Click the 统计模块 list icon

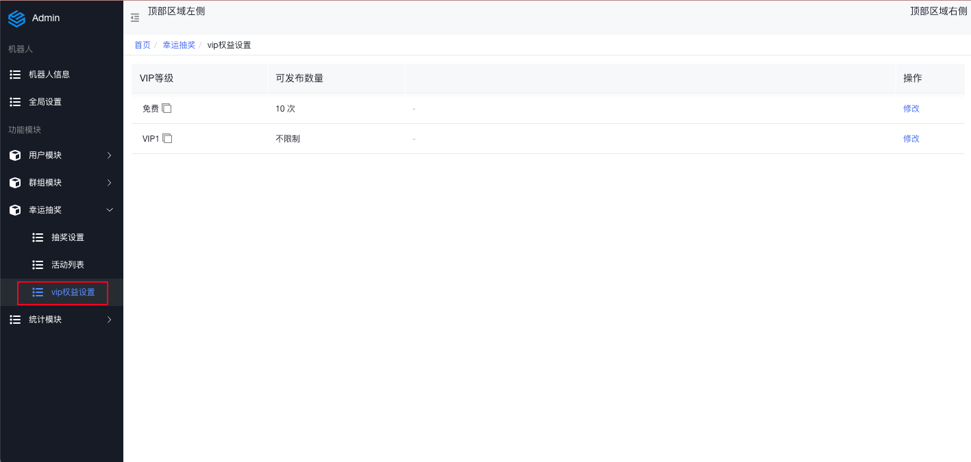(x=15, y=320)
